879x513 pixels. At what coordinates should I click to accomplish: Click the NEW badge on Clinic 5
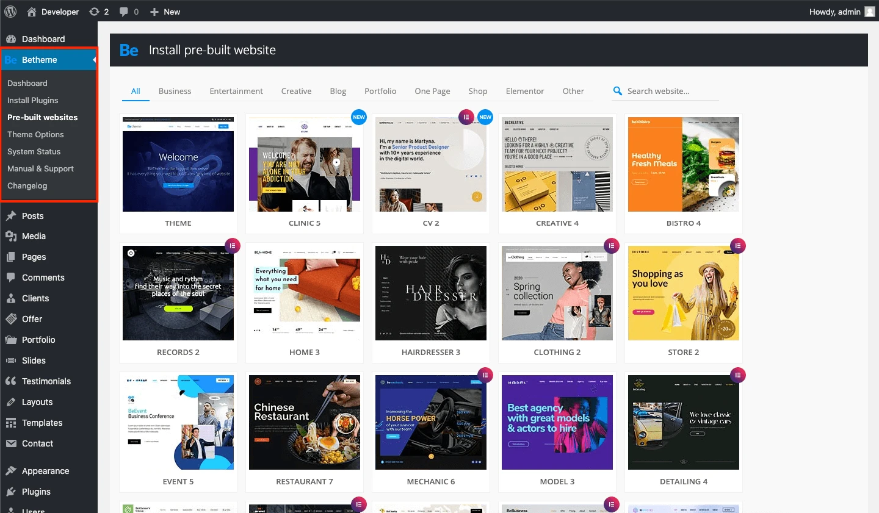(359, 117)
